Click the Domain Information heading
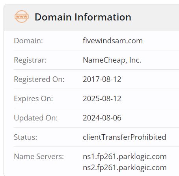The width and height of the screenshot is (179, 176). click(83, 17)
